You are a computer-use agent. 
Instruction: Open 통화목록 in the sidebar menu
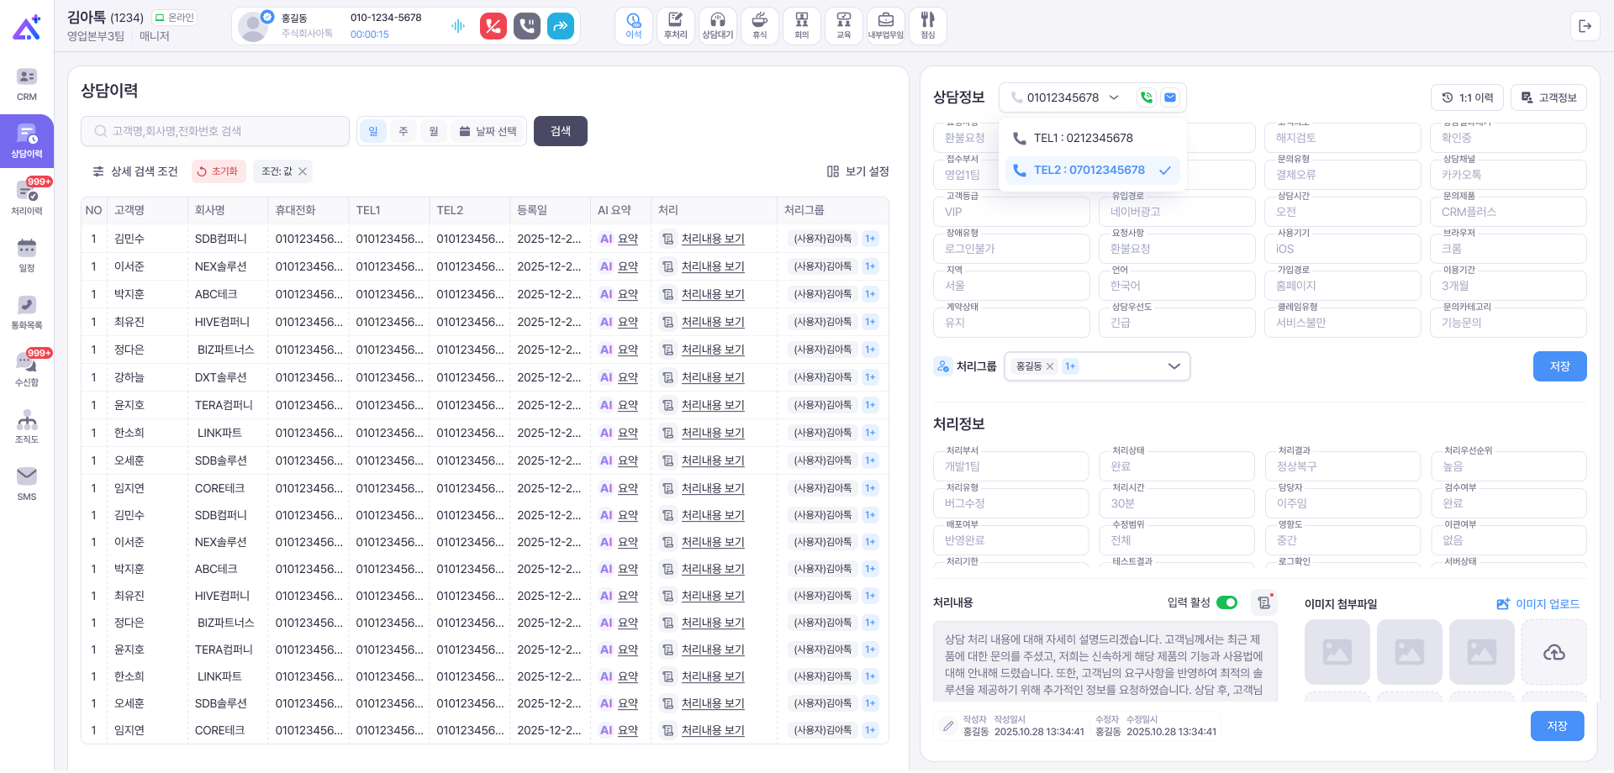point(27,312)
